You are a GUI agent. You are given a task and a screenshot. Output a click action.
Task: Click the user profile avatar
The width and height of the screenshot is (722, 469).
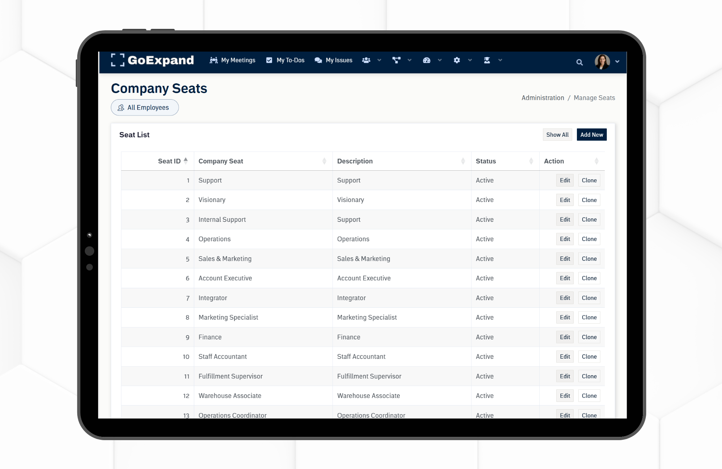coord(602,62)
